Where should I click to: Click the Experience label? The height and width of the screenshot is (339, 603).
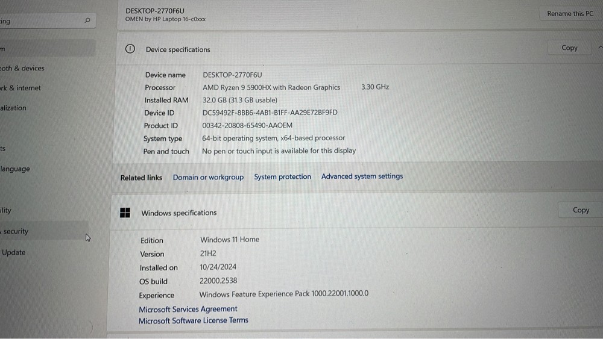point(157,295)
